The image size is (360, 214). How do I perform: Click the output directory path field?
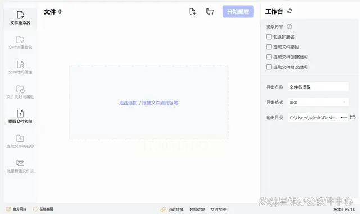click(313, 118)
